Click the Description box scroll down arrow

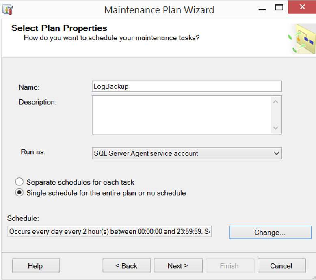click(276, 128)
